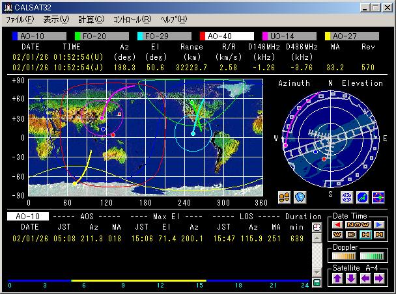396x294 pixels.
Task: Select the UO-14 satellite tab
Action: pyautogui.click(x=289, y=36)
